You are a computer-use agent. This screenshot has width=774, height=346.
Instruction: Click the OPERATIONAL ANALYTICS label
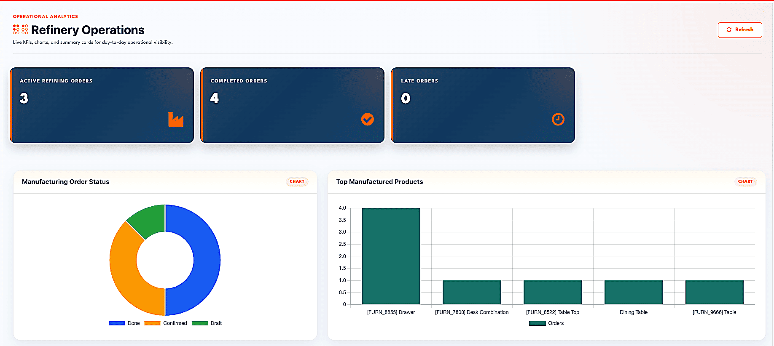[x=46, y=16]
